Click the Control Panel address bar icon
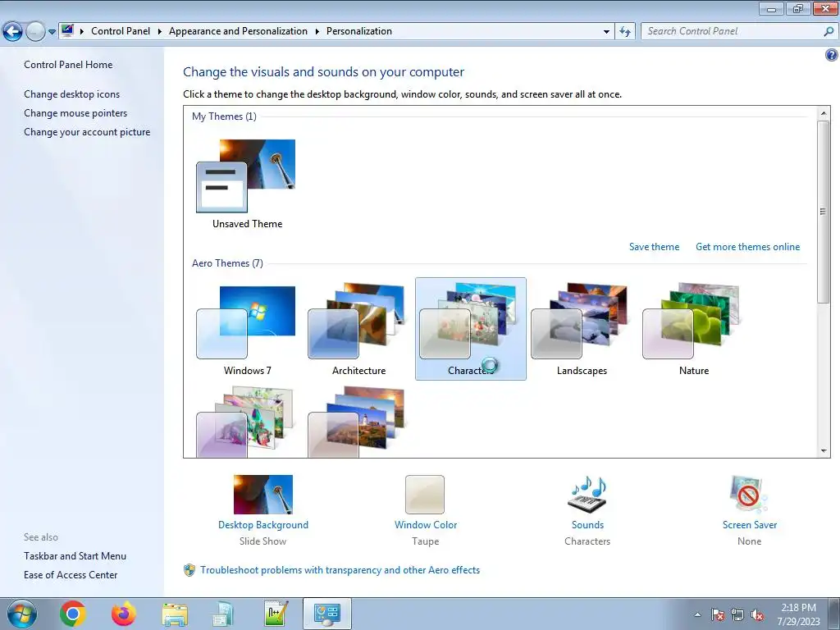 tap(67, 30)
